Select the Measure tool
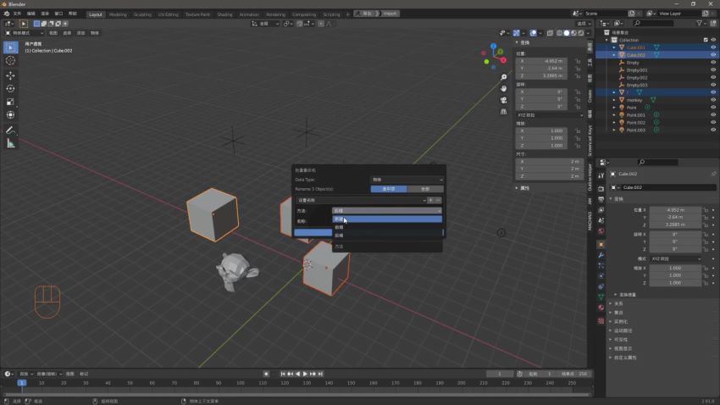 point(10,144)
